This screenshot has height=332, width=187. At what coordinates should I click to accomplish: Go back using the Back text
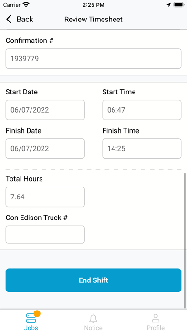click(25, 19)
